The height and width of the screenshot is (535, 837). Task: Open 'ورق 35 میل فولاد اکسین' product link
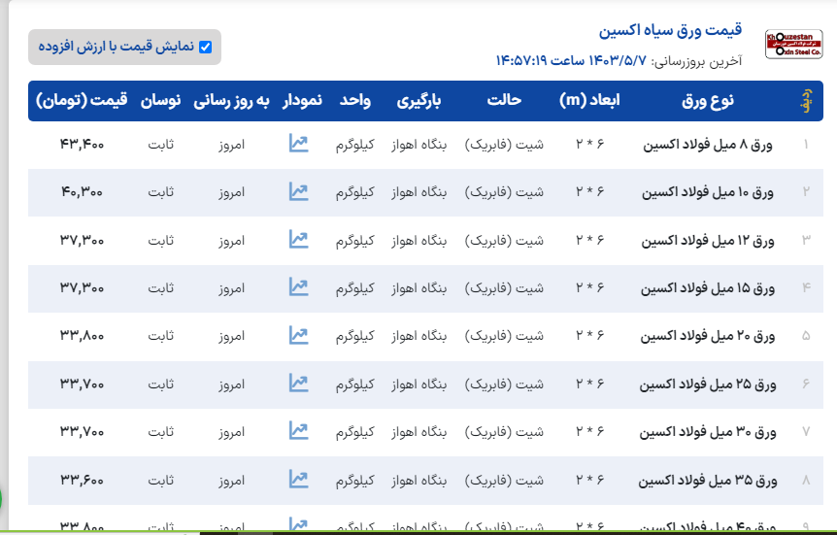click(x=706, y=480)
